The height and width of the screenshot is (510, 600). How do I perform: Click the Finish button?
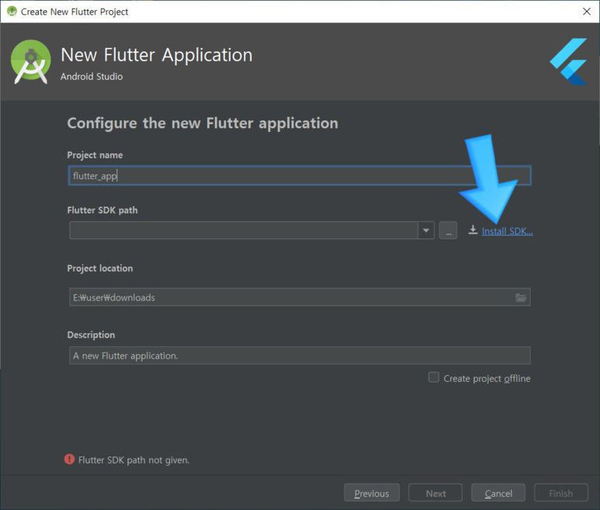pos(561,493)
